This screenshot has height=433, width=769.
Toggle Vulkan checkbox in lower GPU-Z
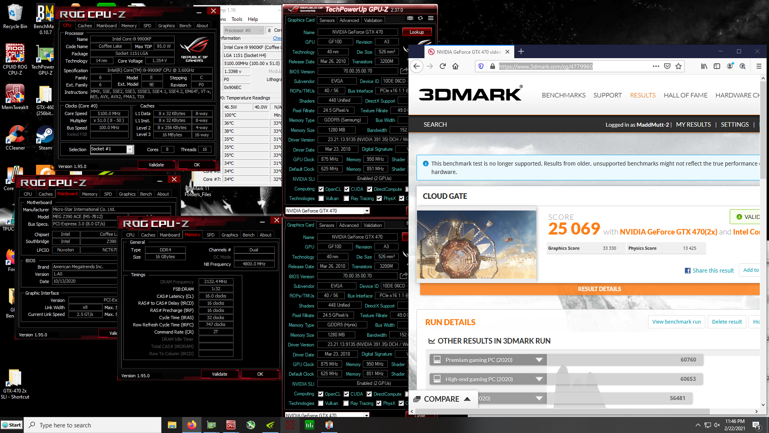tap(320, 403)
